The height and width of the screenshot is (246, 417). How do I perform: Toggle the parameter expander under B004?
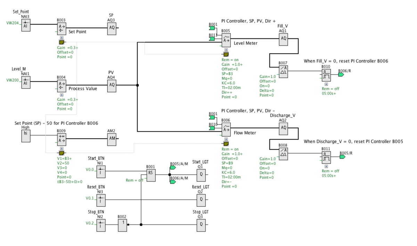[x=62, y=95]
